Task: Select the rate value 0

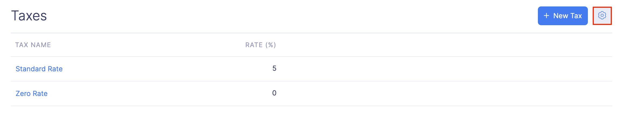Action: click(274, 93)
